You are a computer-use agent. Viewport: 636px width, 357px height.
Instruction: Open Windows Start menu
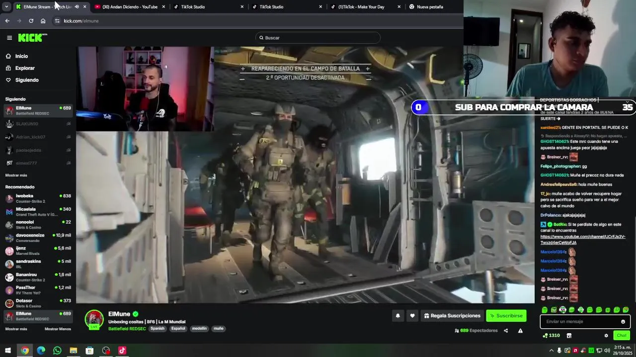pos(8,351)
